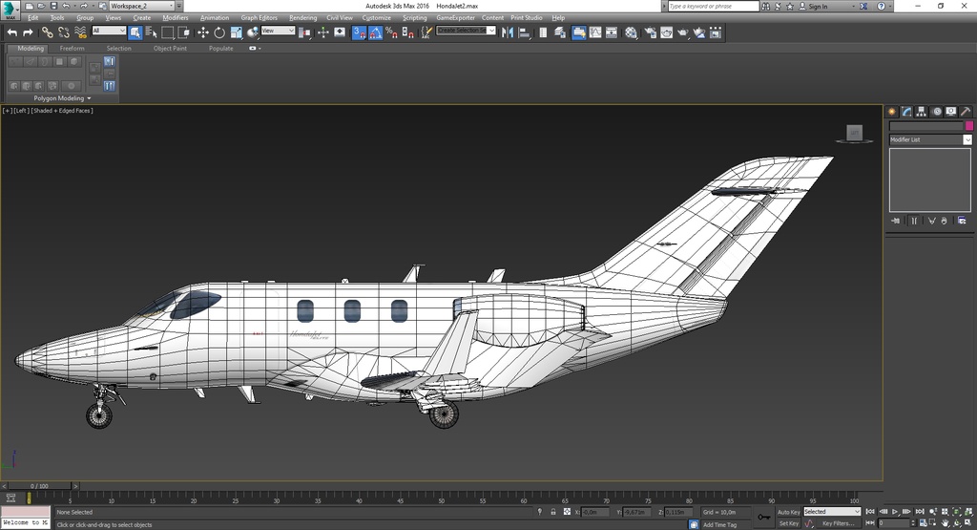Open the Curve Editor
This screenshot has height=530, width=977.
point(595,32)
